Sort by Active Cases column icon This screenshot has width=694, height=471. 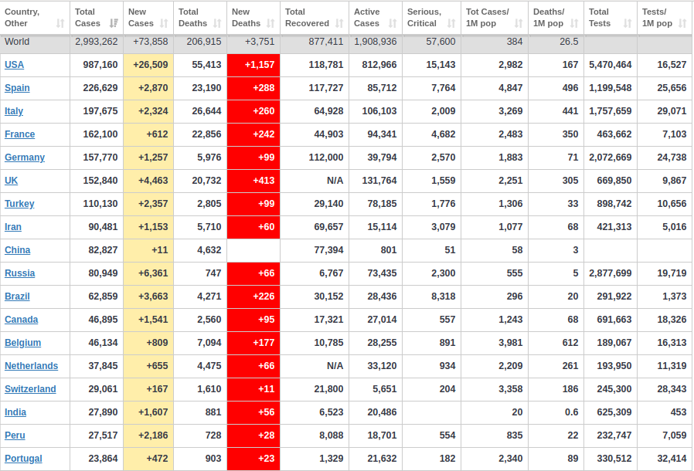(393, 23)
